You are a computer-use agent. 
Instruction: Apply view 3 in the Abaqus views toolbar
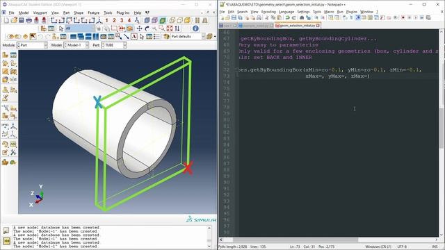pyautogui.click(x=122, y=20)
